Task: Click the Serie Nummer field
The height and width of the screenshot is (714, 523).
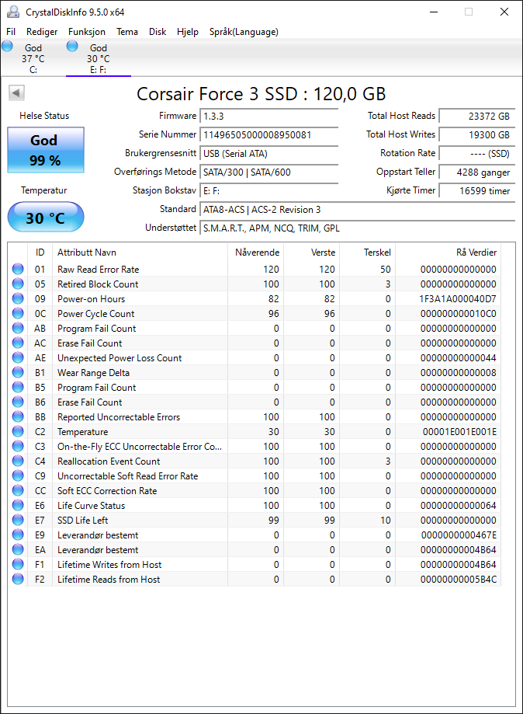Action: 268,134
